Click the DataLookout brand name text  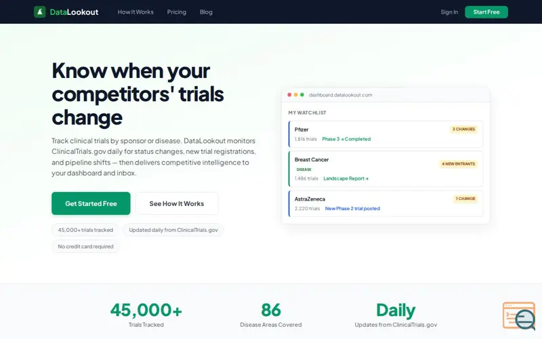point(74,12)
